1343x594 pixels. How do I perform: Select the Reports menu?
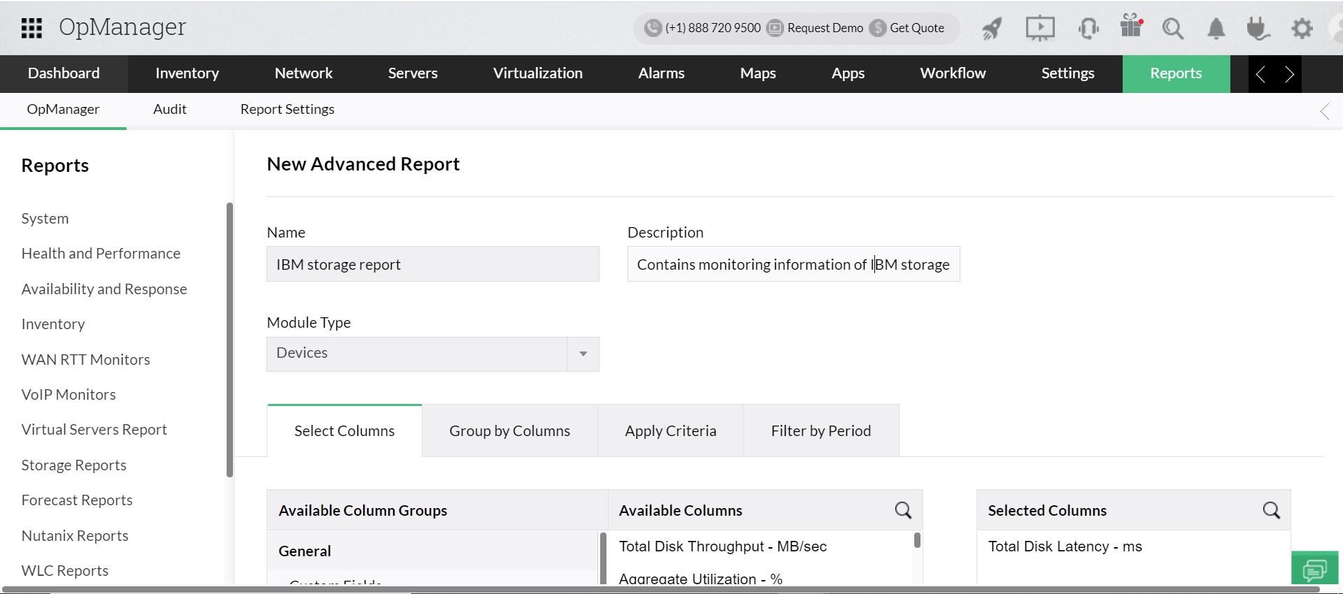tap(1176, 73)
